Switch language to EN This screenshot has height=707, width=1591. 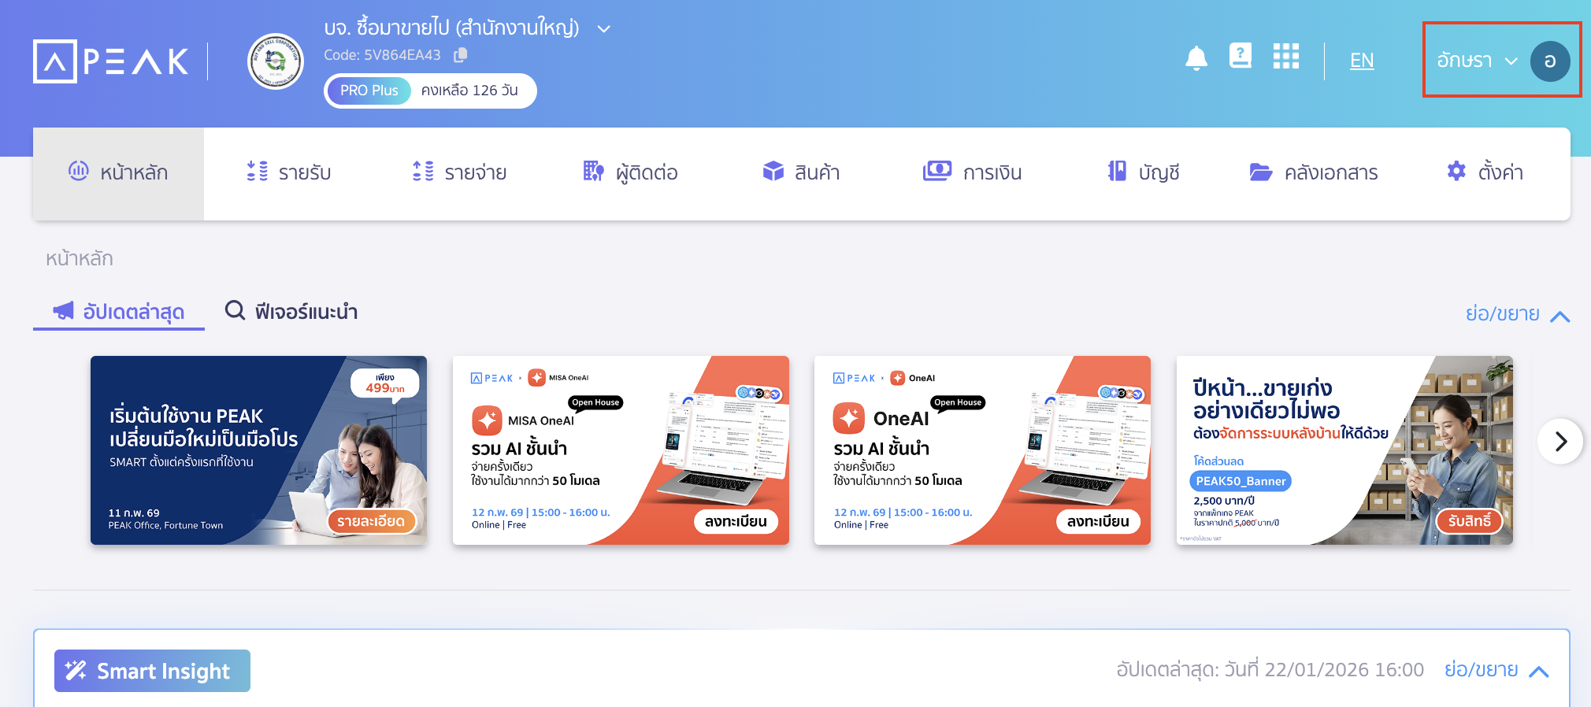1362,61
